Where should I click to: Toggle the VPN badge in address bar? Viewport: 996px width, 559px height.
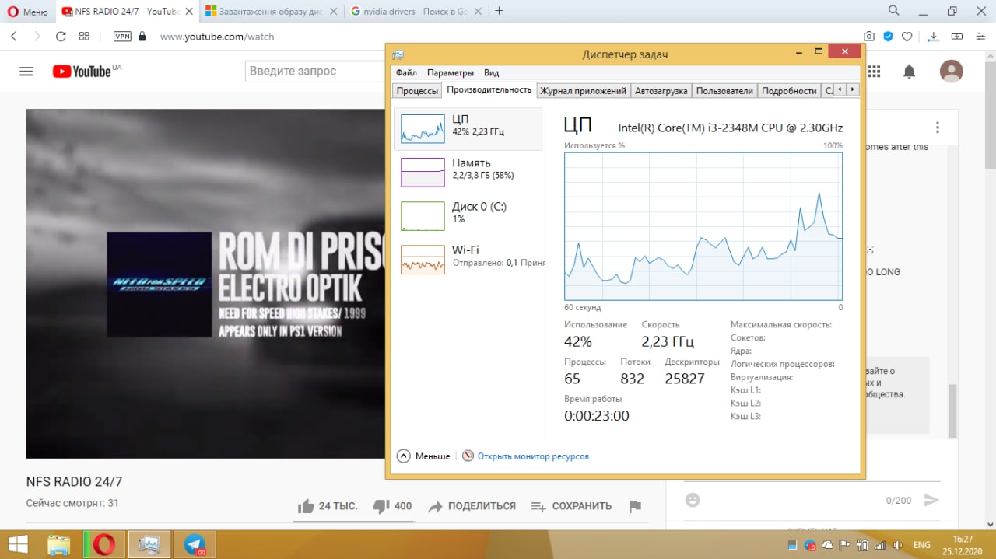pos(122,36)
